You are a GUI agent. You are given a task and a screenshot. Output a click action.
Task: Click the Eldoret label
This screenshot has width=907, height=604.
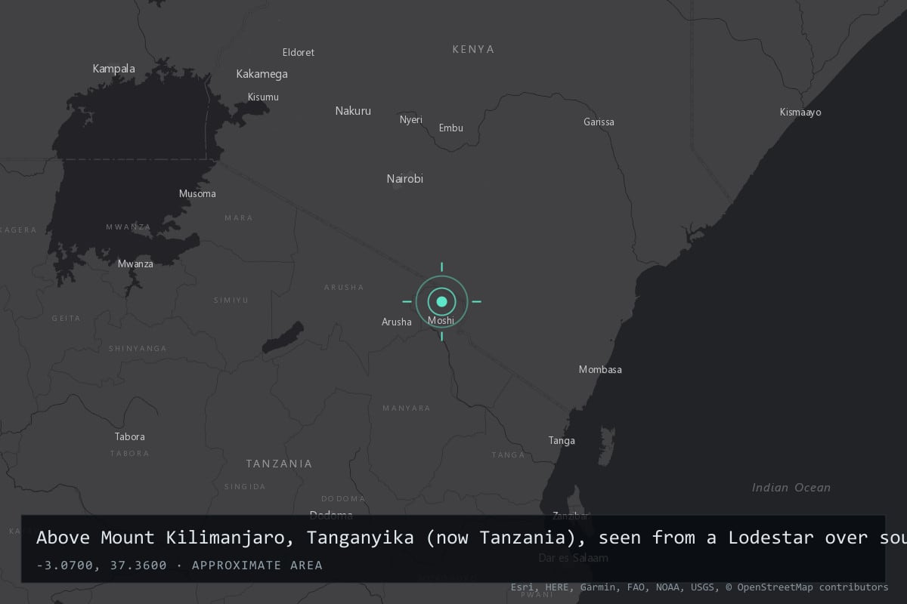[x=299, y=53]
